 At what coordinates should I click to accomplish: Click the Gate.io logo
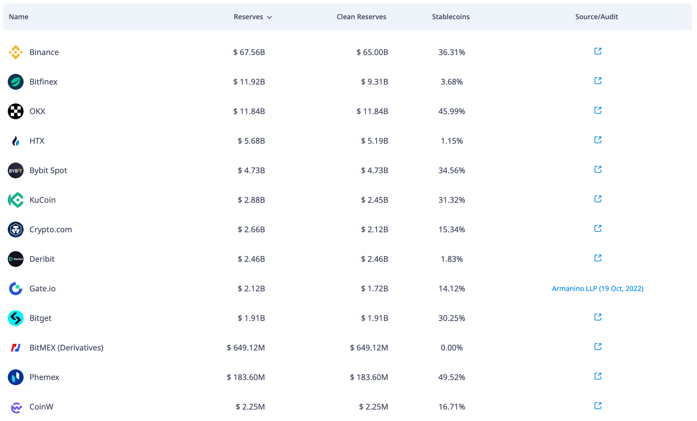click(x=16, y=288)
